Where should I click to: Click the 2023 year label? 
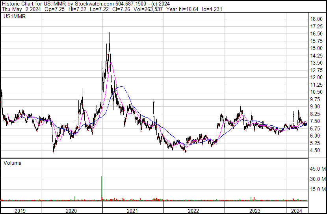pos(255,211)
